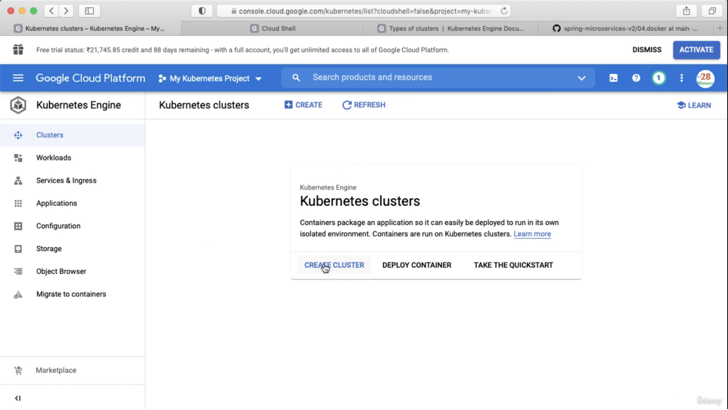This screenshot has height=410, width=728.
Task: Click TAKE THE QUICKSTART button
Action: 513,265
